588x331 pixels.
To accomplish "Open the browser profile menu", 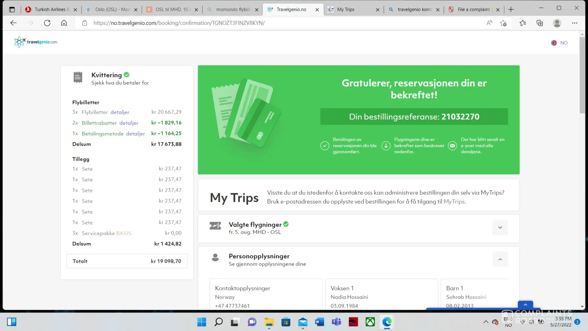I will click(557, 23).
